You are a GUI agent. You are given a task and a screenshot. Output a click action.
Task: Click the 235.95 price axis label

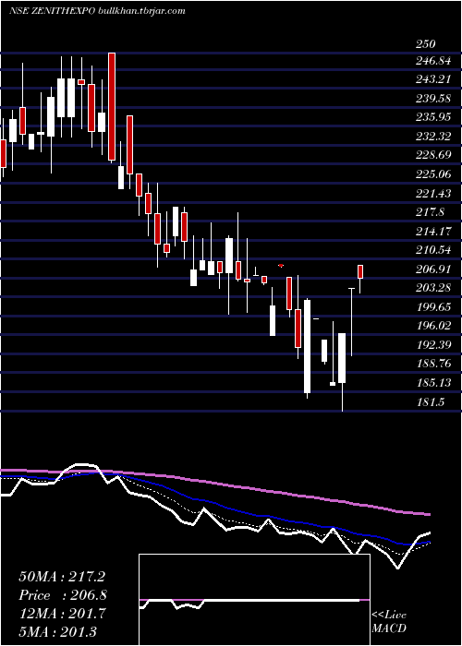point(433,117)
